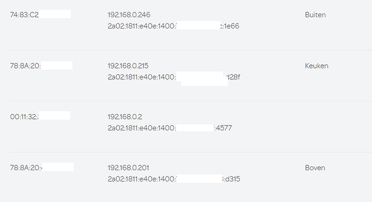Select IP address 192.168.0.215
Viewport: 372px width, 202px height.
[128, 66]
